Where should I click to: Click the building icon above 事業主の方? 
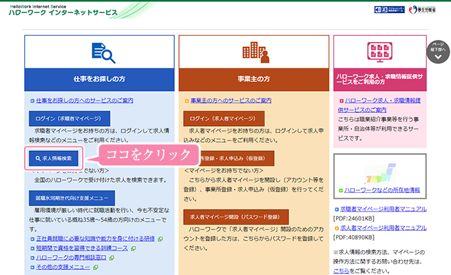(x=255, y=52)
